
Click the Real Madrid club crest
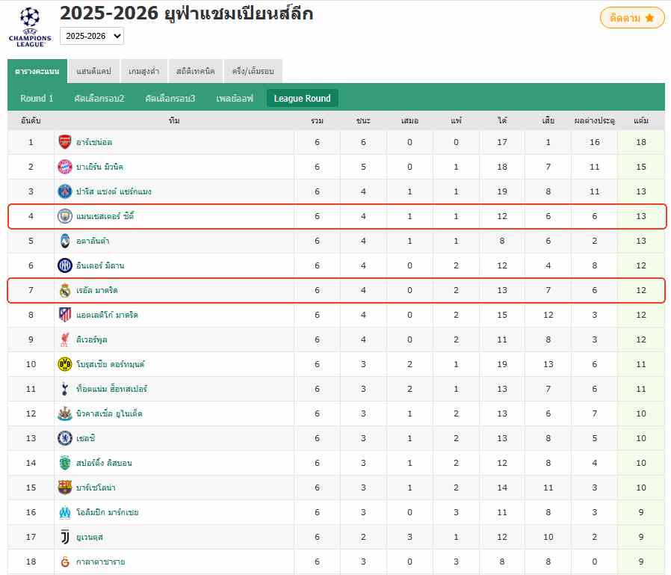(66, 290)
